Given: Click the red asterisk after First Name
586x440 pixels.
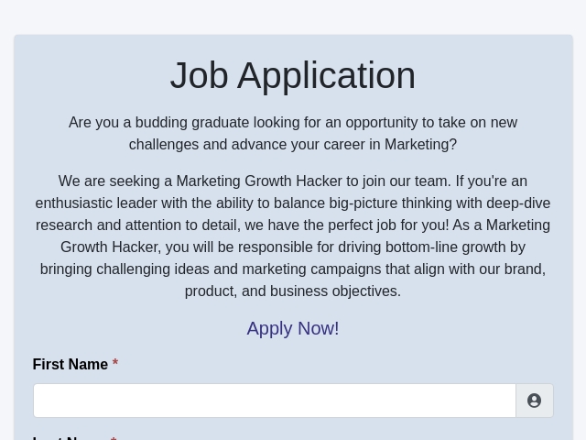Looking at the screenshot, I should pos(115,364).
